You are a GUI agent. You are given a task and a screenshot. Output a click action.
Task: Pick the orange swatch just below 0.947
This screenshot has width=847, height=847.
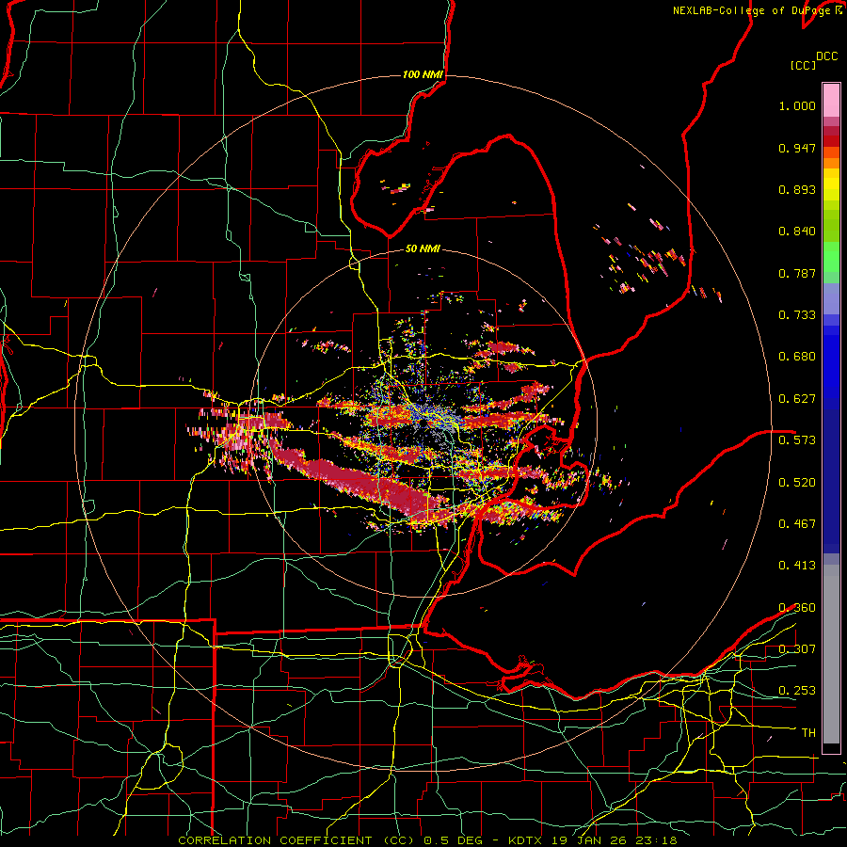tap(831, 152)
